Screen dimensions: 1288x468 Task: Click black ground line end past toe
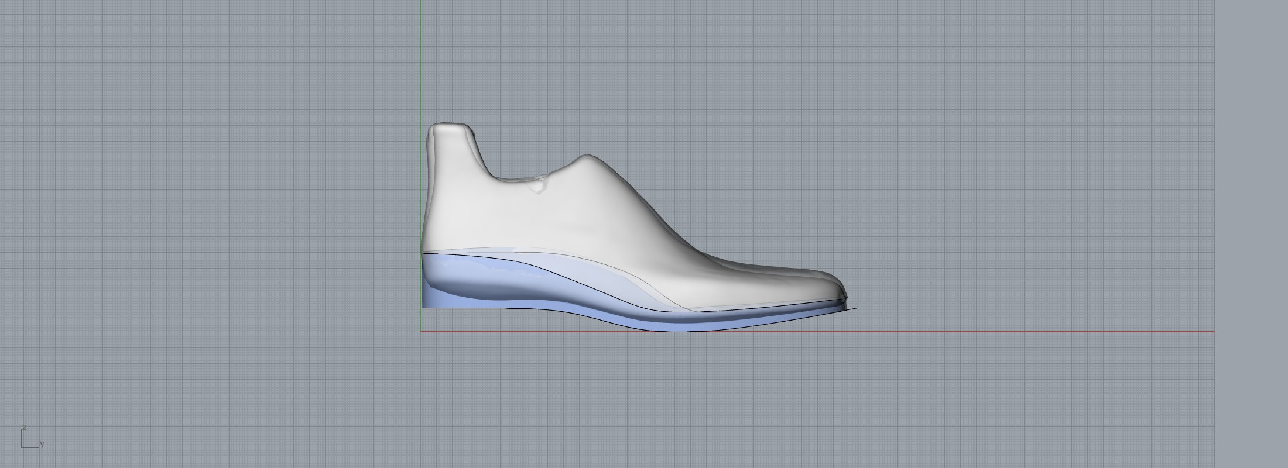coord(855,308)
